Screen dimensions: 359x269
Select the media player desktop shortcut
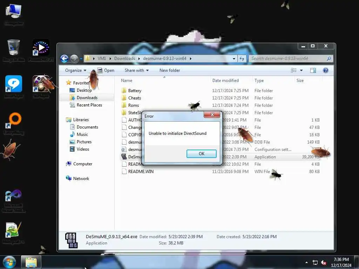click(41, 50)
